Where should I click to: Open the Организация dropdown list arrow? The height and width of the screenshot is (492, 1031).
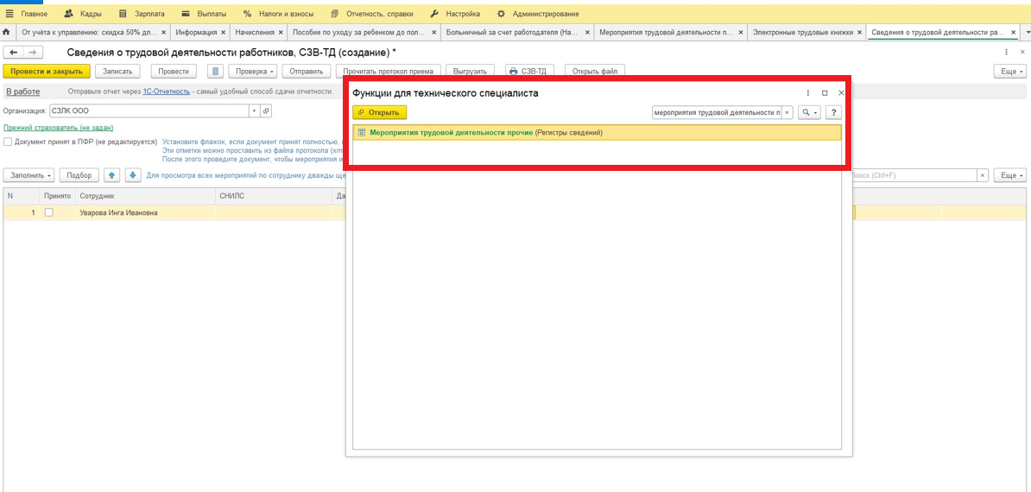[x=254, y=110]
